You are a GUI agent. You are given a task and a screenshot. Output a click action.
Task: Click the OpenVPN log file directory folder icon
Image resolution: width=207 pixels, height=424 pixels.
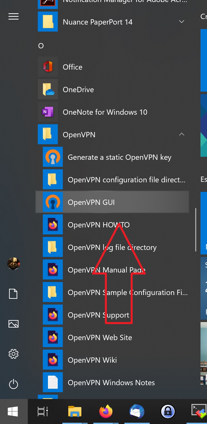point(53,247)
